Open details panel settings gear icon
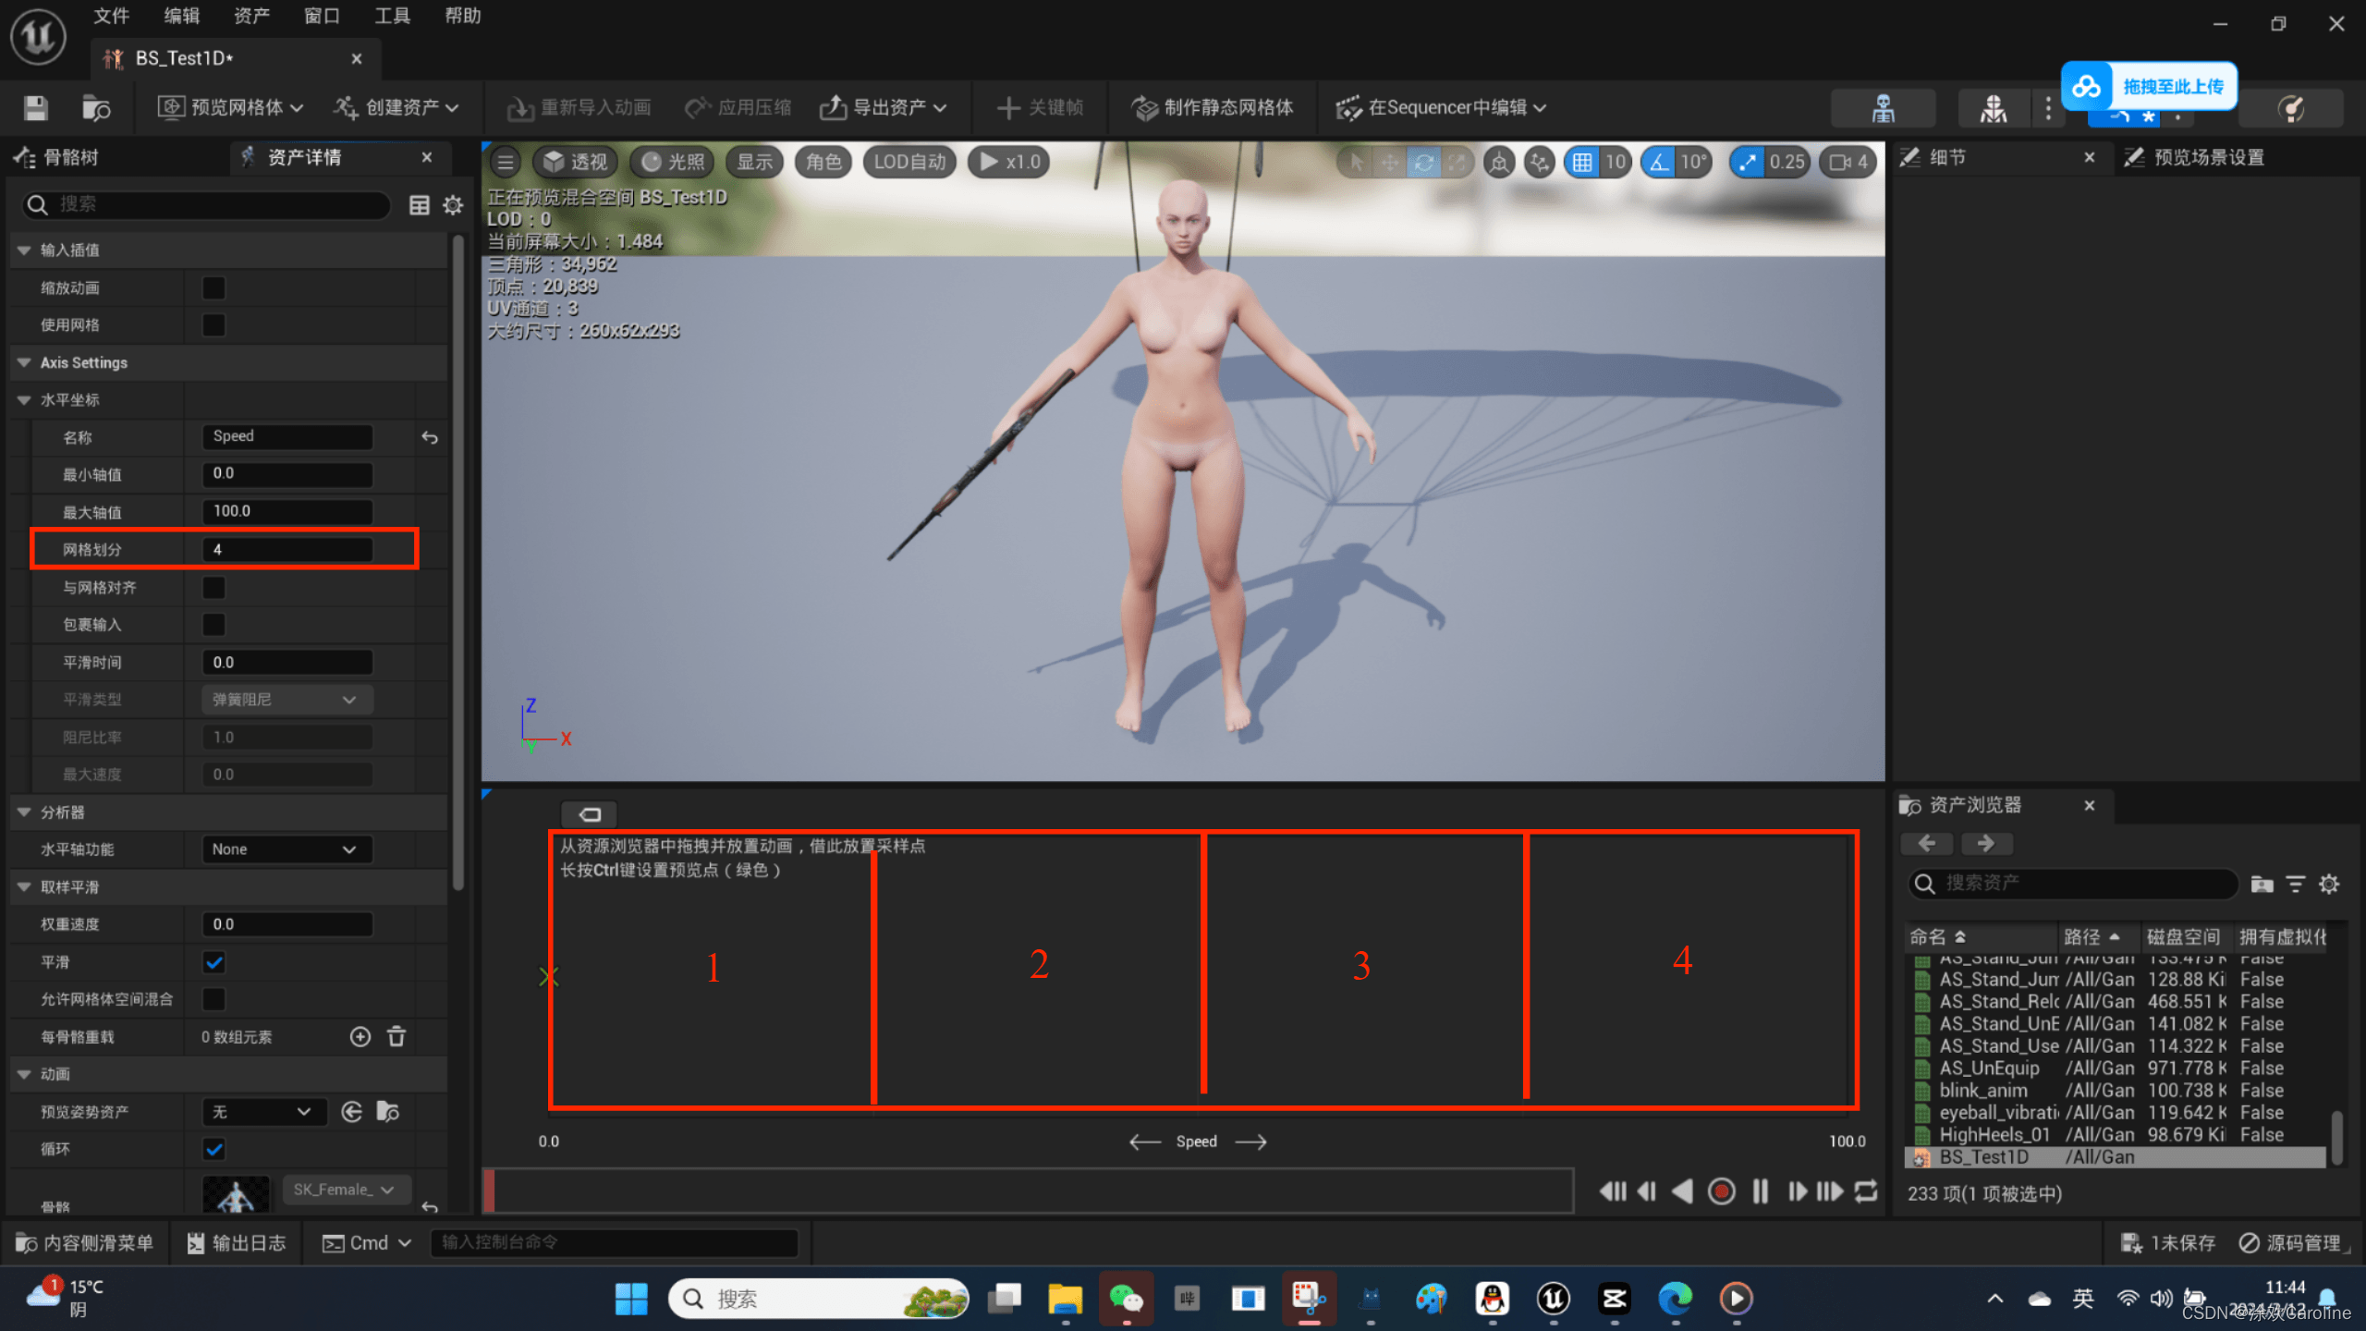 tap(453, 205)
